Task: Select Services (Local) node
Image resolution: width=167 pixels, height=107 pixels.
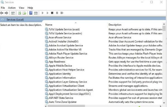Action: click(x=15, y=20)
